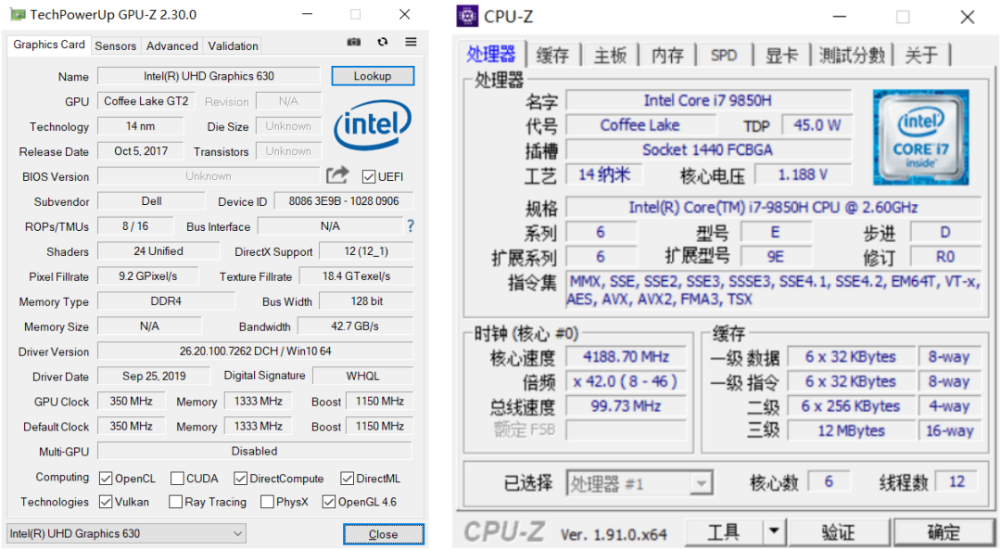Click the Multi-GPU Disabled field
Viewport: 1001px width, 550px height.
[x=255, y=451]
